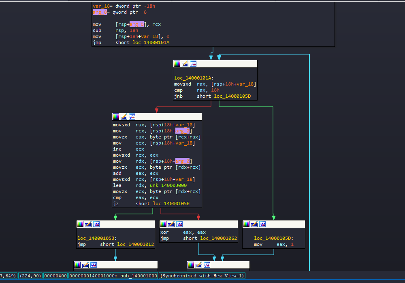Click group icon in loc_14000105D block
The width and height of the screenshot is (405, 283).
[262, 224]
